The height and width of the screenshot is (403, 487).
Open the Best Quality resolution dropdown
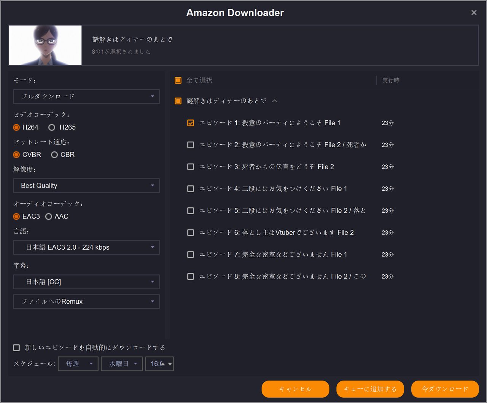tap(86, 186)
